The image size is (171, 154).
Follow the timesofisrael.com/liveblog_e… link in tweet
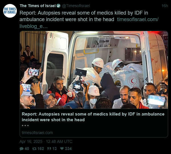(89, 23)
